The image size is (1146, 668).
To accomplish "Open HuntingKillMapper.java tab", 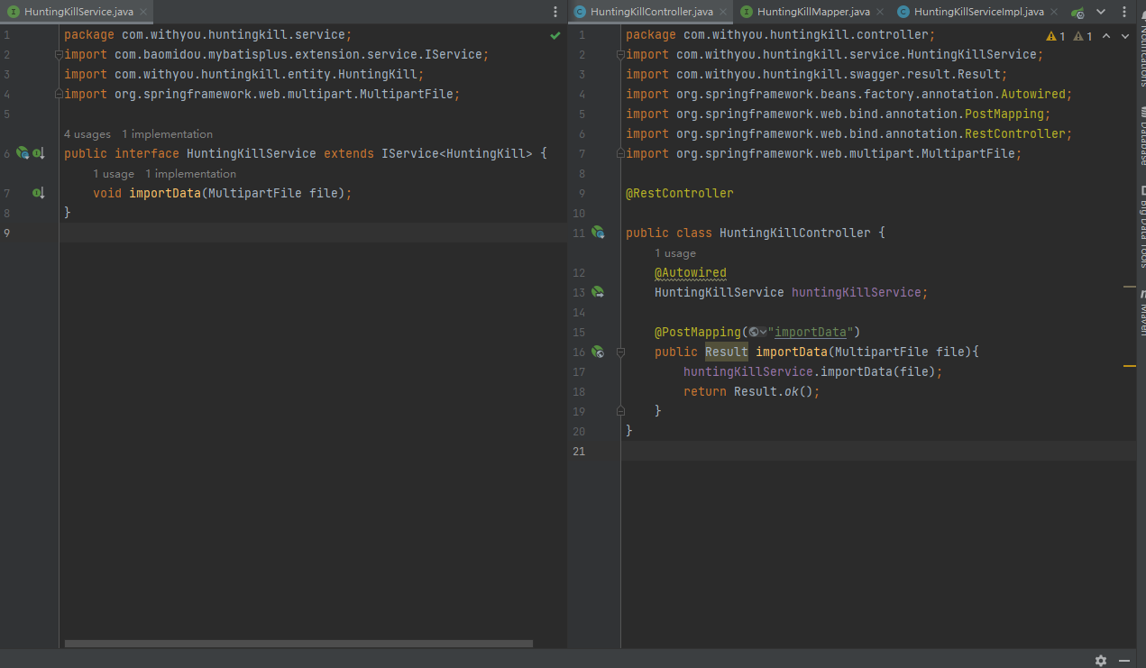I will tap(813, 12).
